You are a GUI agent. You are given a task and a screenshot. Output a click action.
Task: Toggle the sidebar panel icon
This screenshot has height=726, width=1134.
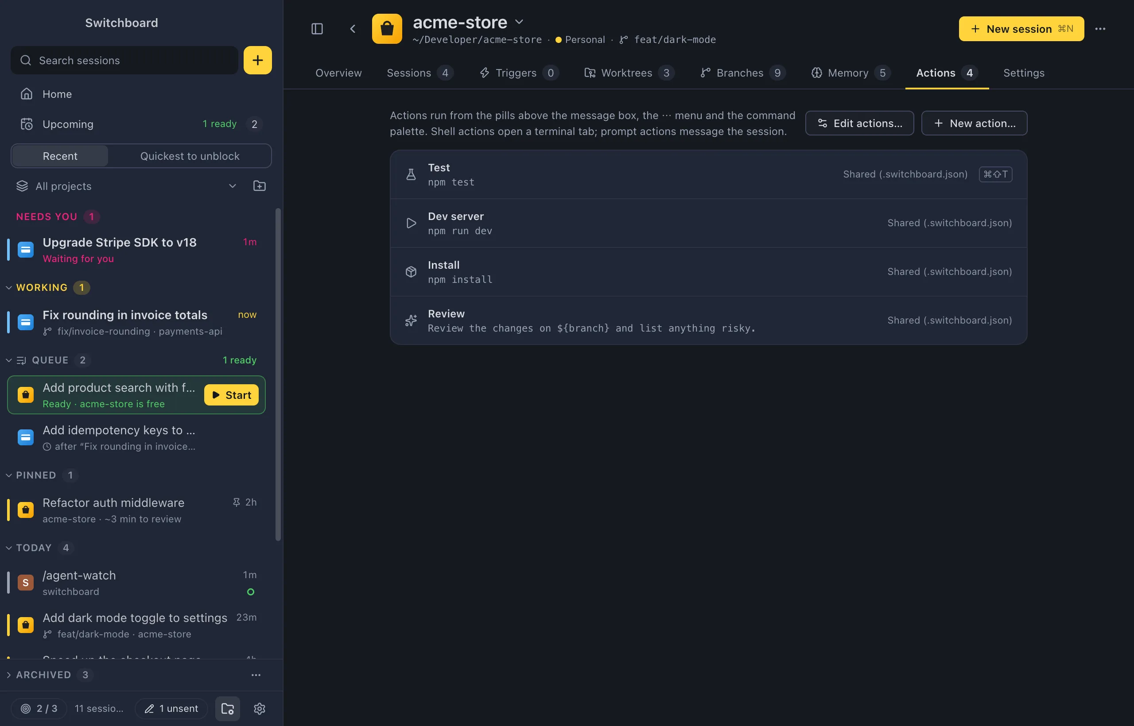tap(317, 29)
